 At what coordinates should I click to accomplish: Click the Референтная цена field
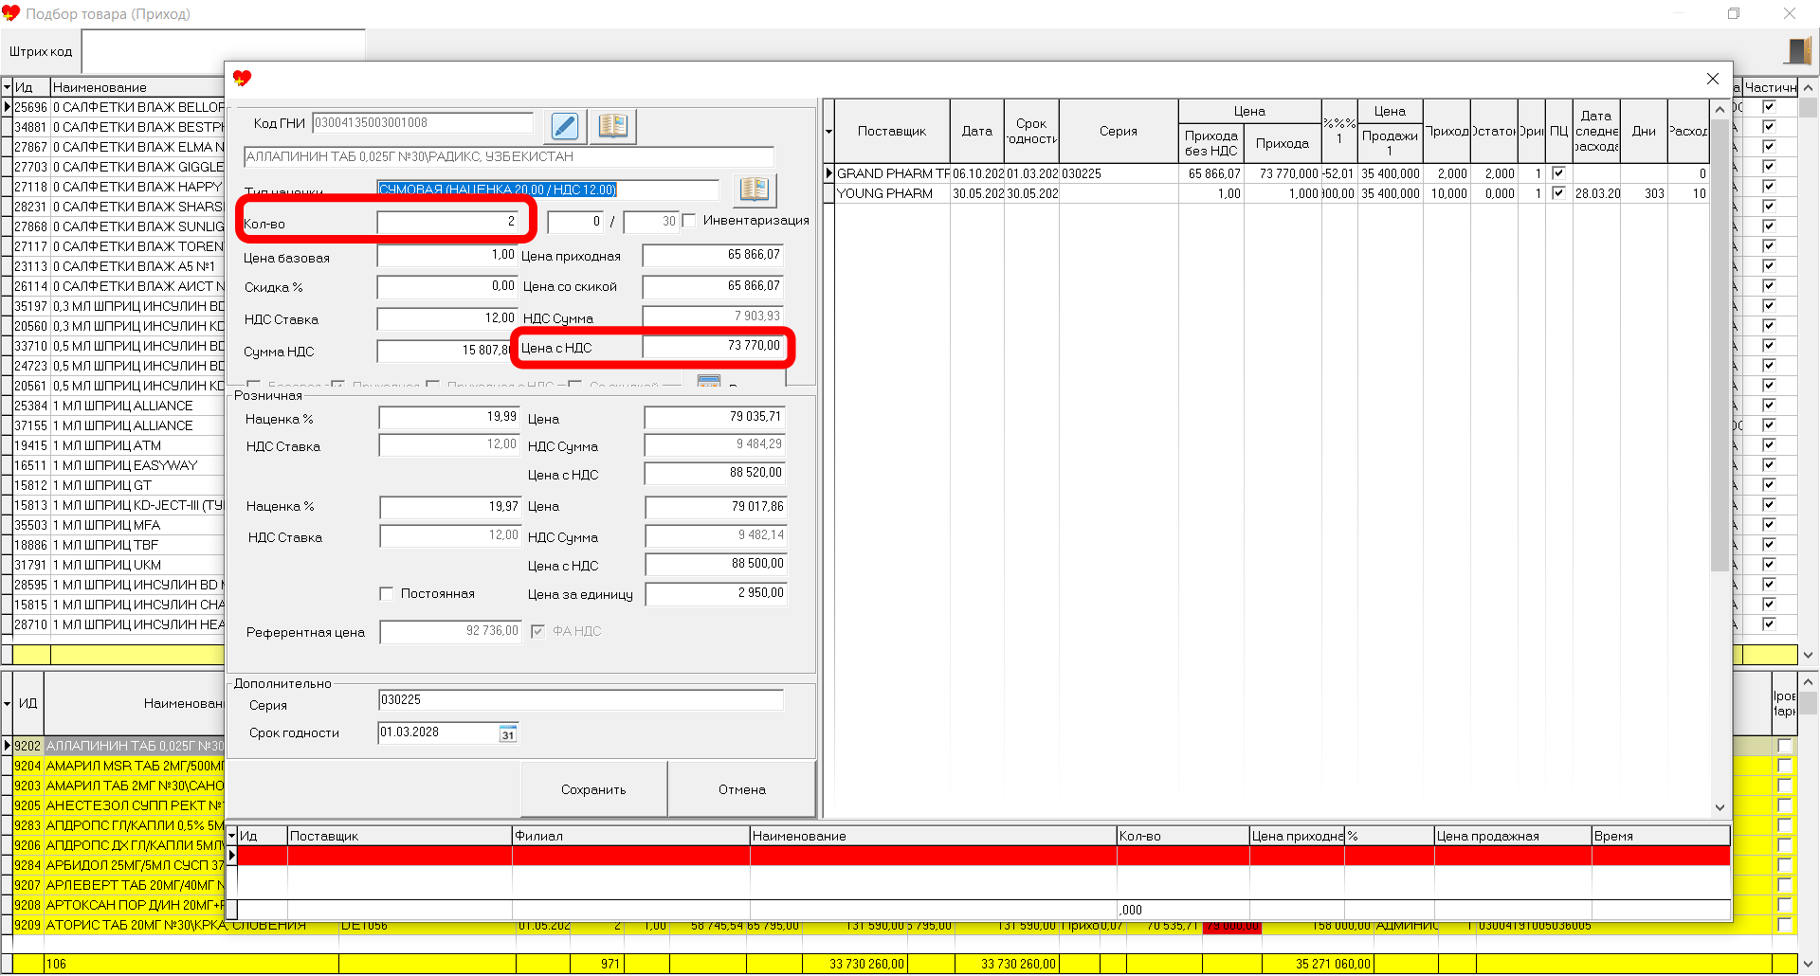(451, 631)
